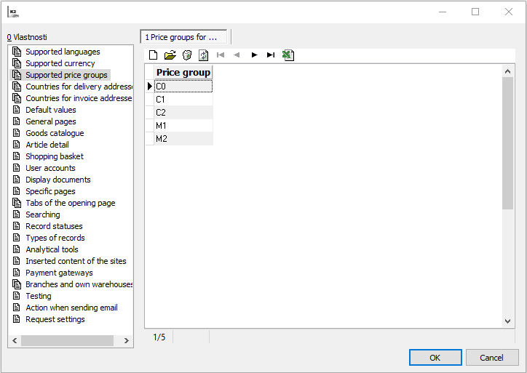This screenshot has height=373, width=527.
Task: Open 'Payment gateways' properties page
Action: click(x=59, y=273)
